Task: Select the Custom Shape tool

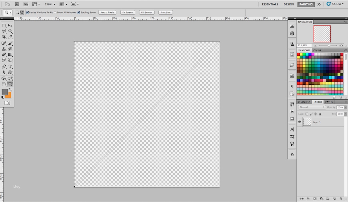Action: (x=10, y=72)
